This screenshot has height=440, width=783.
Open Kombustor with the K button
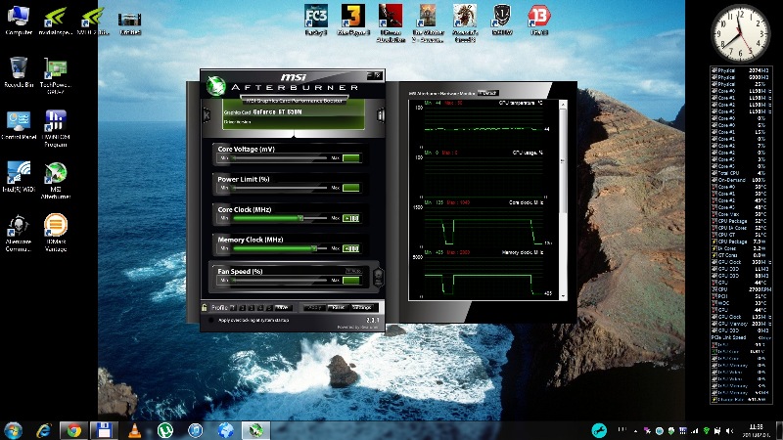click(207, 114)
